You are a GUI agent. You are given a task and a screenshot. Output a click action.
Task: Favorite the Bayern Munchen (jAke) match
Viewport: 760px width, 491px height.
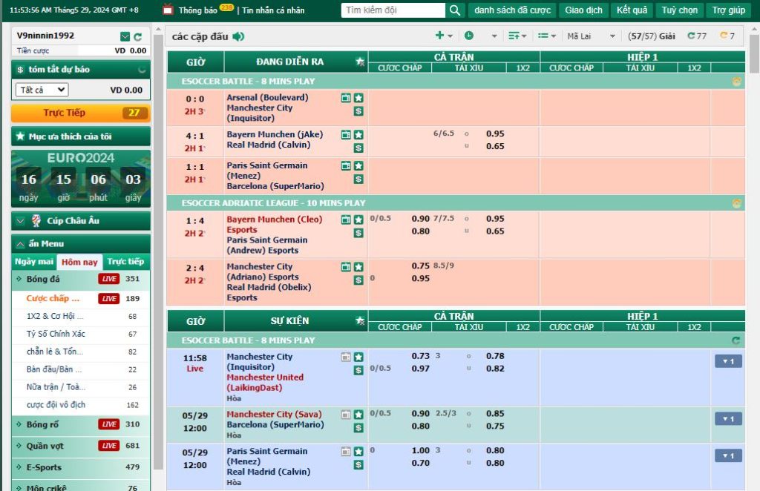358,134
